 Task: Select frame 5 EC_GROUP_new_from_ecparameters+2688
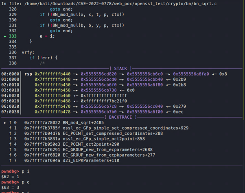(x=108, y=150)
